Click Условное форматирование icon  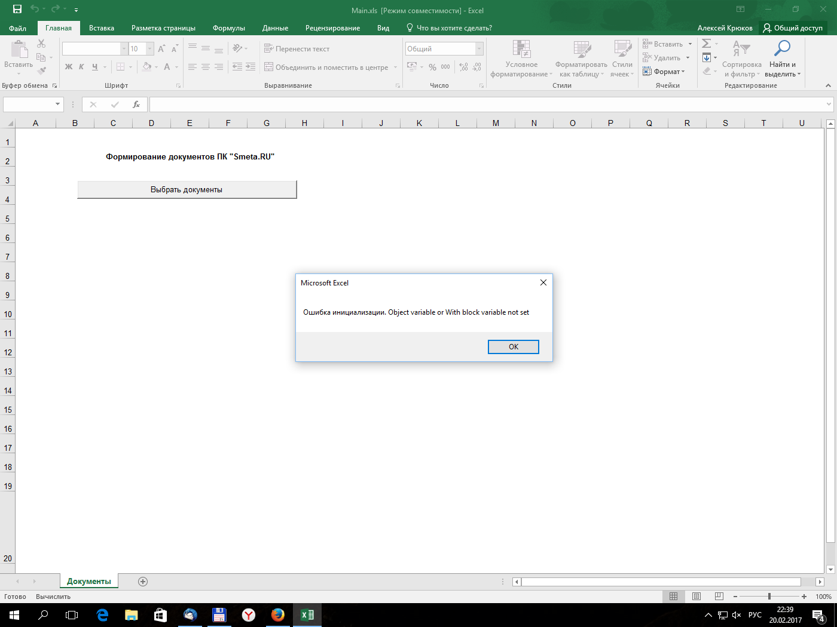(521, 49)
